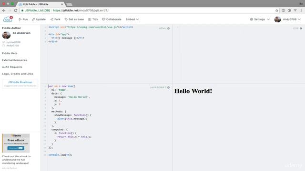Click the browser address bar URL
The image size is (305, 171).
(x=81, y=10)
